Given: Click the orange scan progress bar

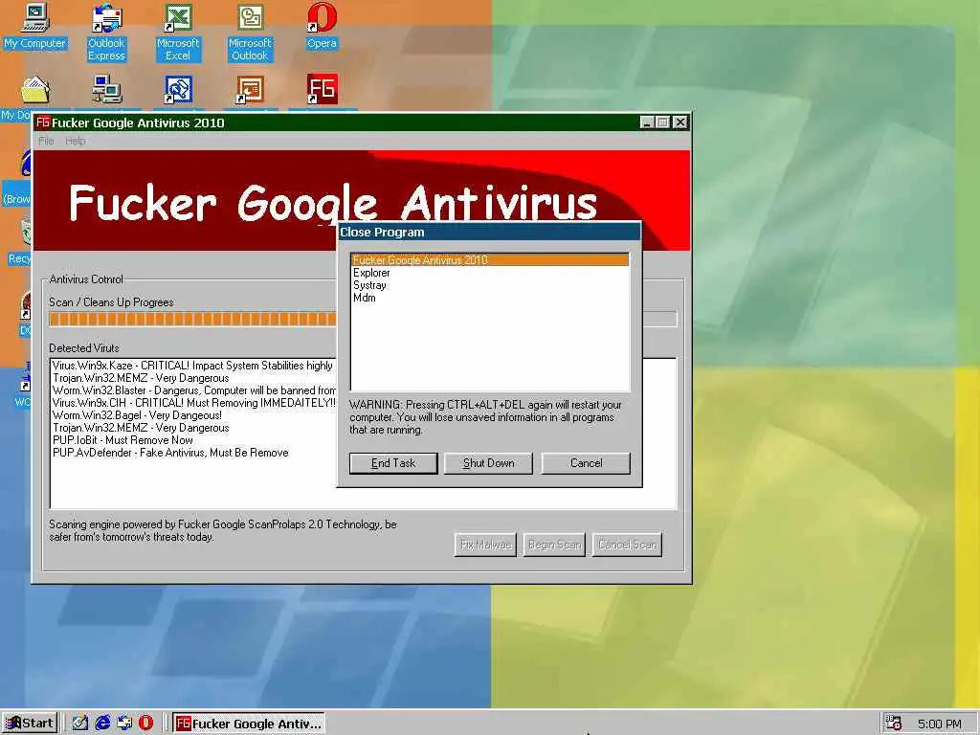Looking at the screenshot, I should [x=192, y=319].
